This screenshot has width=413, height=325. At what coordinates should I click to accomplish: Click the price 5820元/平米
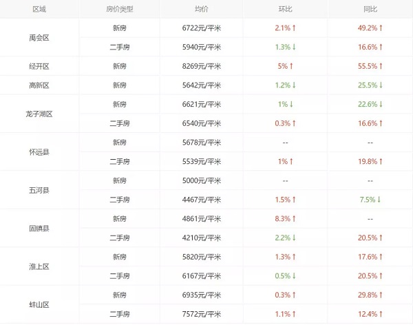coord(202,257)
